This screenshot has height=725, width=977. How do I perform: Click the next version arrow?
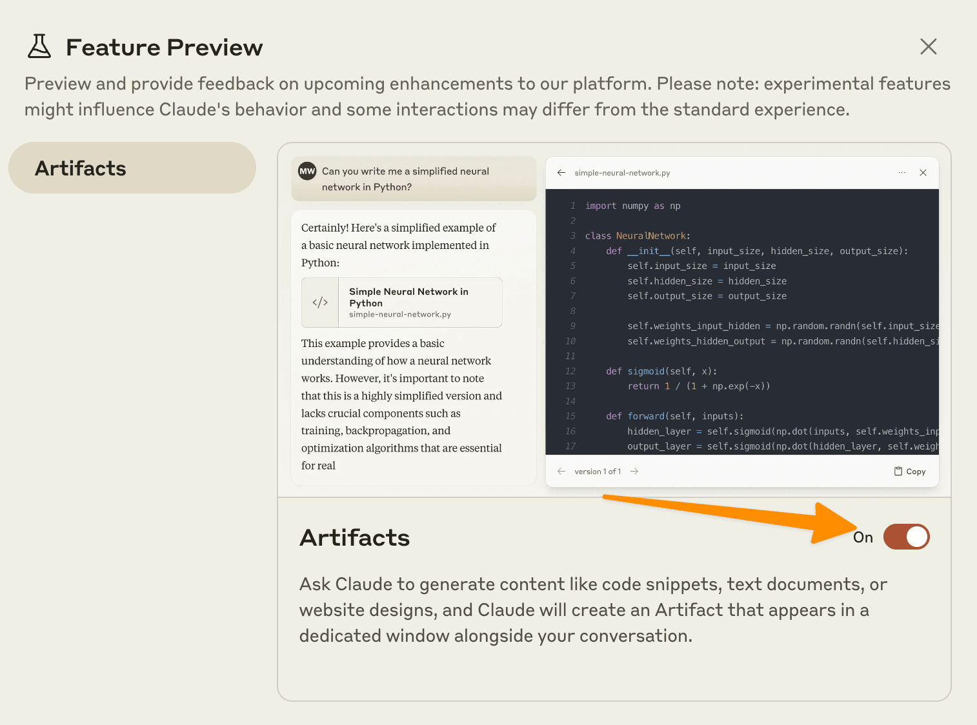634,471
